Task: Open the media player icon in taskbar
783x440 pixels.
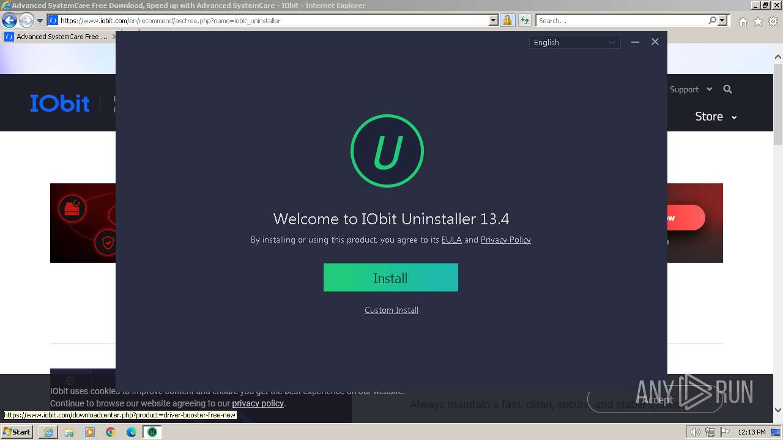Action: pyautogui.click(x=90, y=432)
